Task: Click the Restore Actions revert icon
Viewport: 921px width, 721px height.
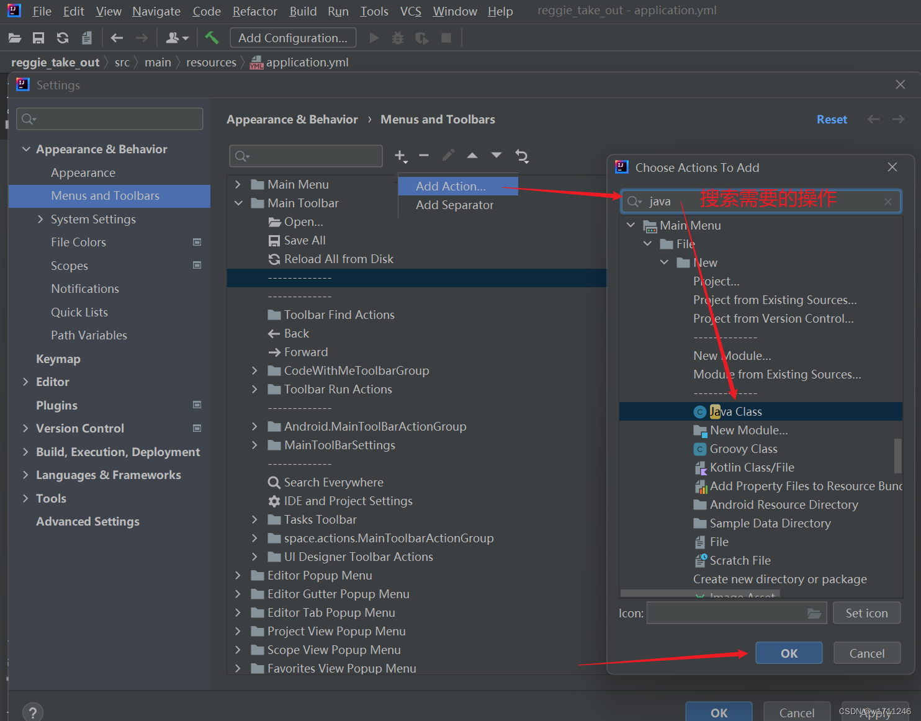Action: [522, 156]
